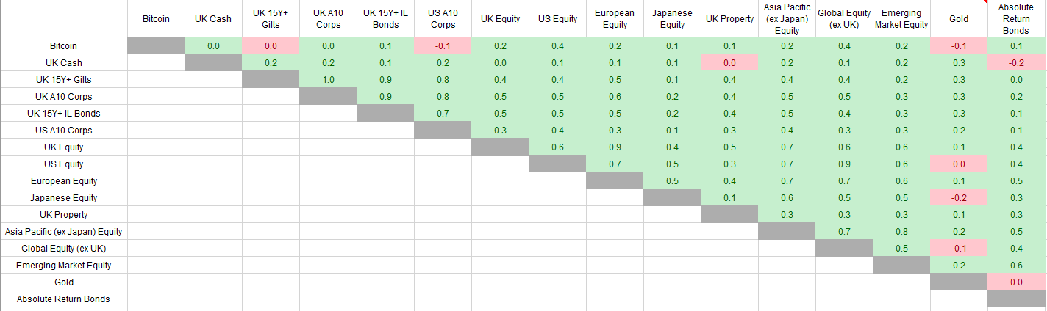
Task: Click the 1.0 cell in UK 15Y+ Gilts row
Action: point(327,79)
